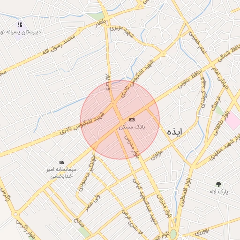The width and height of the screenshot is (240, 240).
Task: Click the بانک مسکن text label
Action: coord(132,127)
